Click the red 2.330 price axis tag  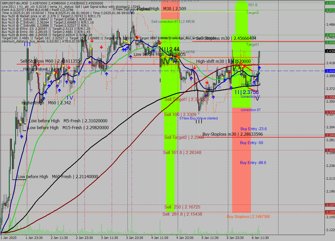330,112
